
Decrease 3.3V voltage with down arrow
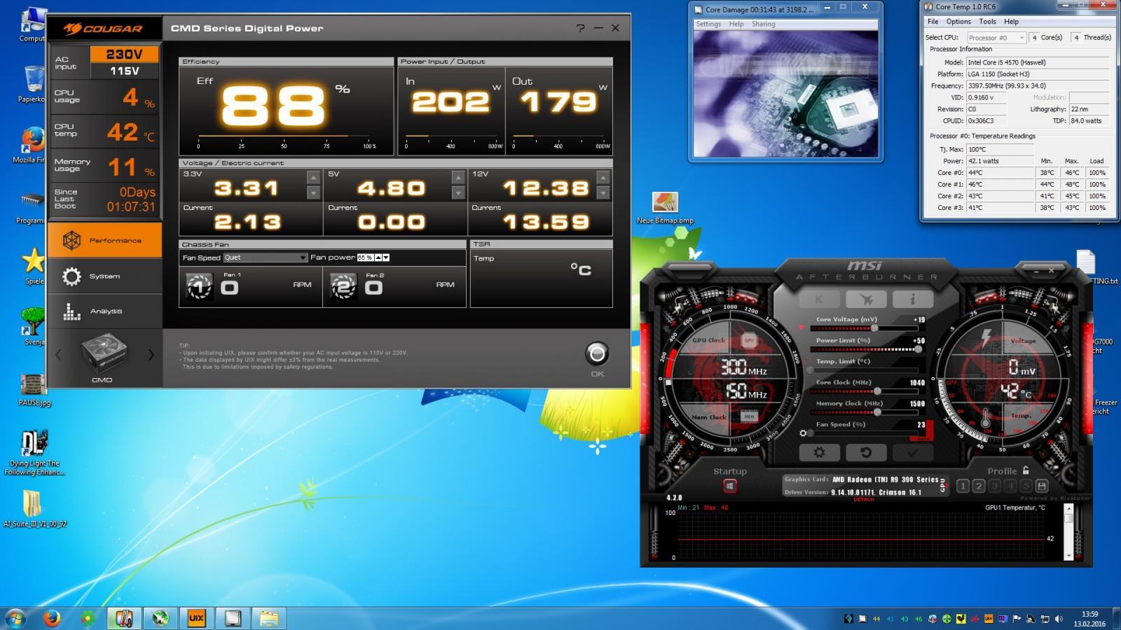[314, 192]
